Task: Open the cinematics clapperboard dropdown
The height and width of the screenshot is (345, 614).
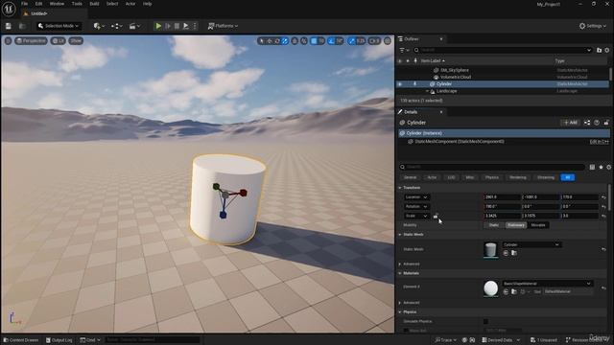Action: pyautogui.click(x=134, y=26)
